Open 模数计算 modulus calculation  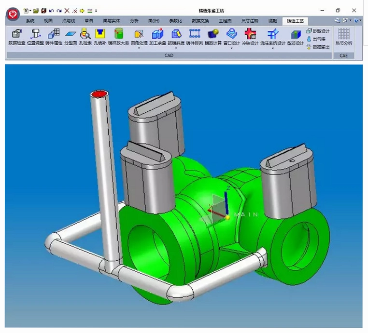(x=213, y=37)
